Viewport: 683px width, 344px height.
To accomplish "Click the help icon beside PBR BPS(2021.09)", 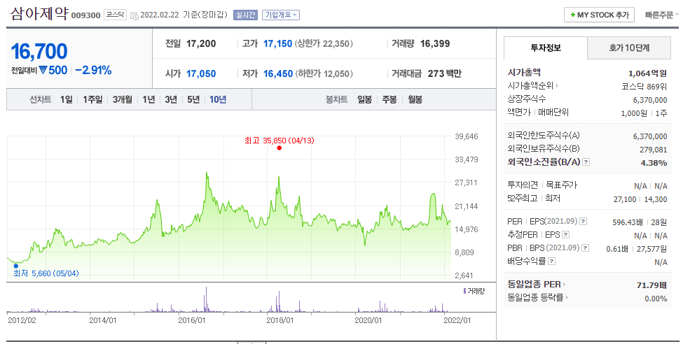I will pyautogui.click(x=586, y=248).
